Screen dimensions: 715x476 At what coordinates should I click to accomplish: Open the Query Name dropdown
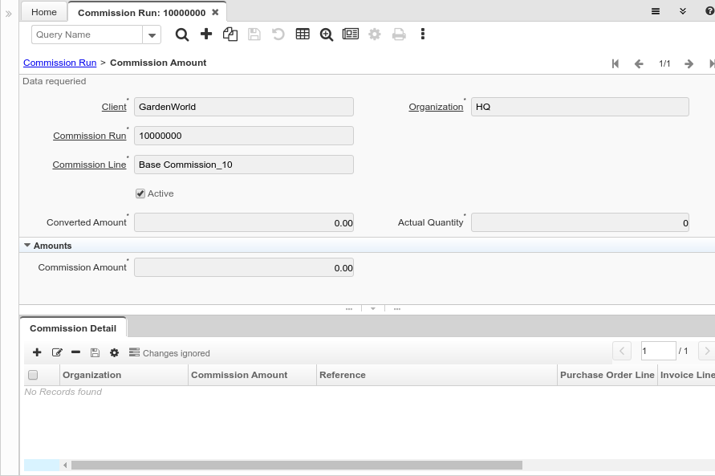[x=152, y=35]
